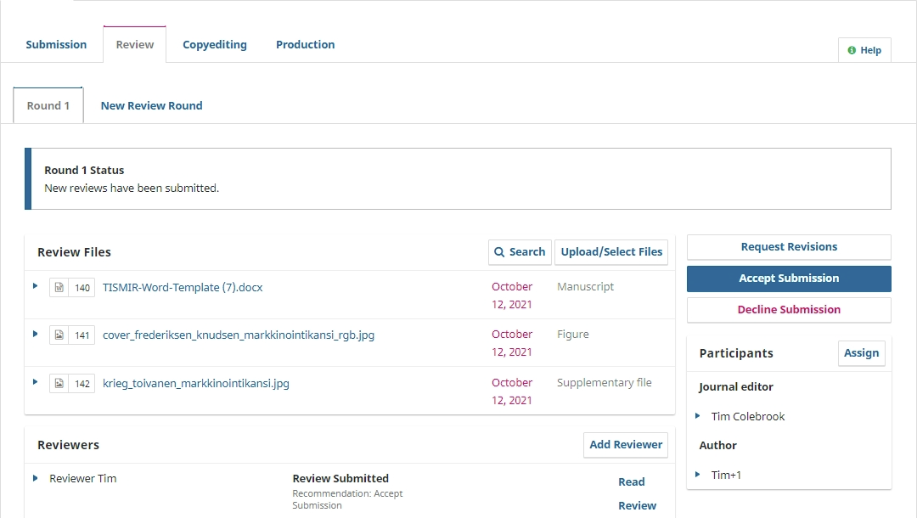Screen dimensions: 917x518
Task: Click the image file icon for file 142
Action: [59, 384]
